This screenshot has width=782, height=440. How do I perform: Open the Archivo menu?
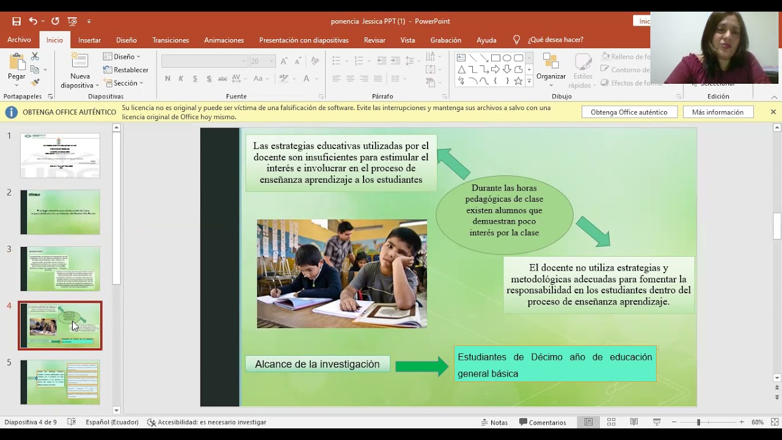click(19, 40)
